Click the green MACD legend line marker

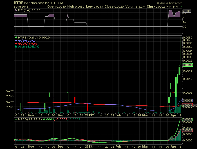click(16, 119)
